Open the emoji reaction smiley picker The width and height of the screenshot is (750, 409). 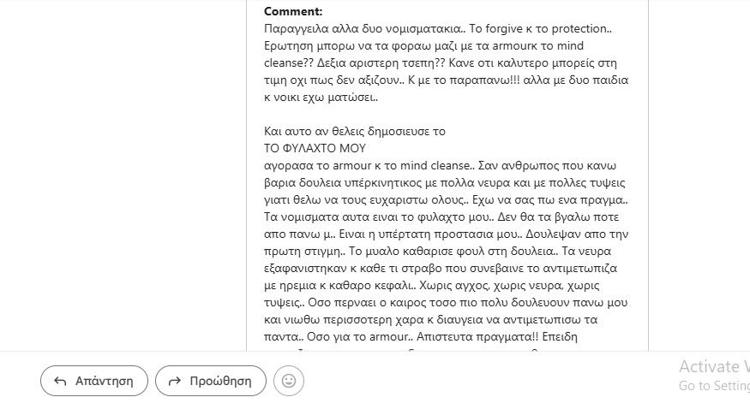pyautogui.click(x=289, y=381)
